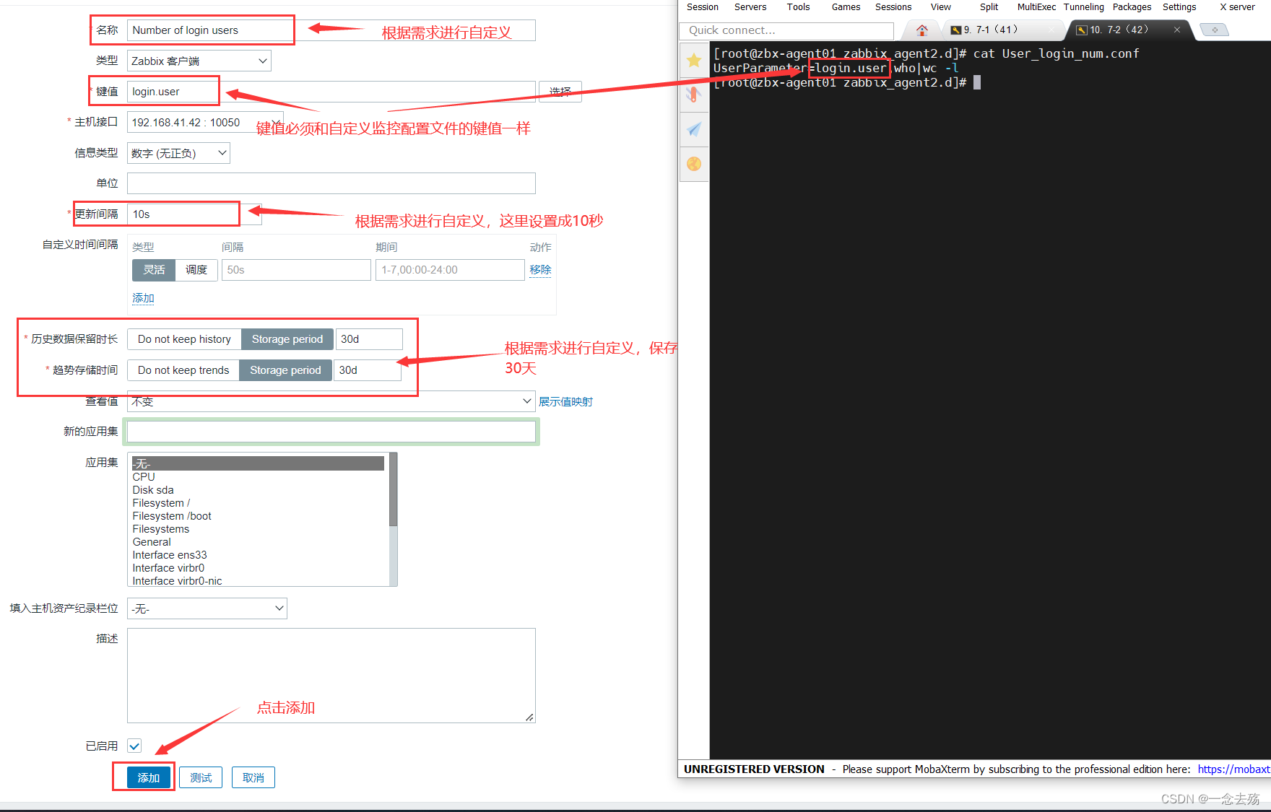
Task: Click the 移除 remove interval link
Action: click(540, 270)
